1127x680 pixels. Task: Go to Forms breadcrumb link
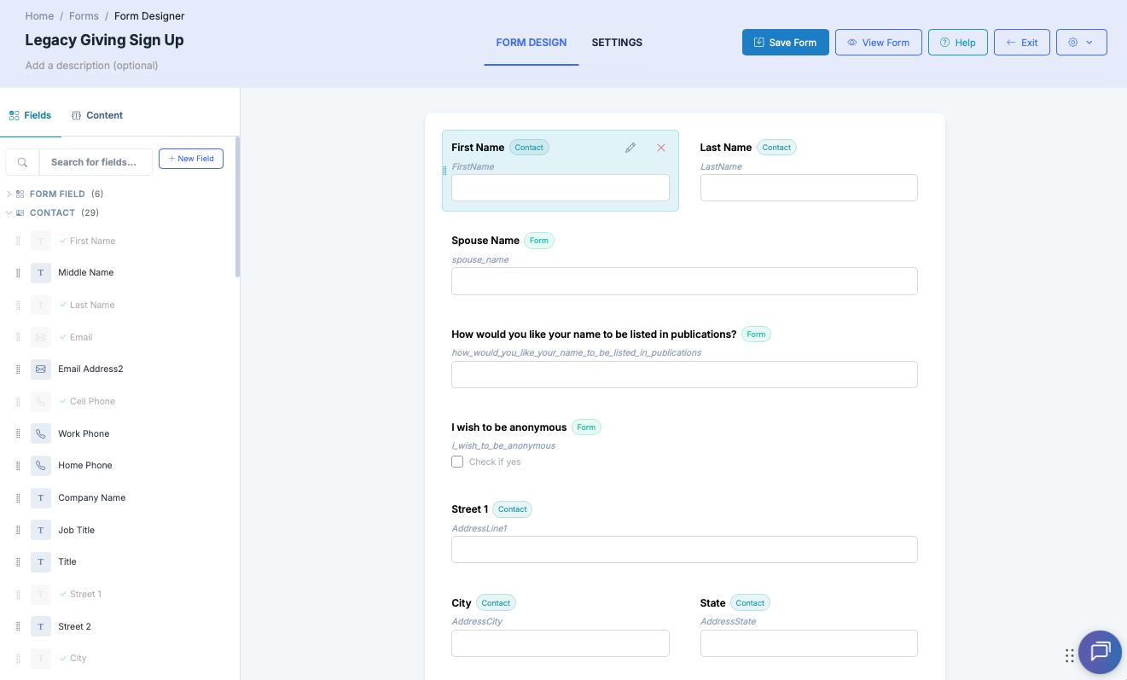click(x=84, y=16)
